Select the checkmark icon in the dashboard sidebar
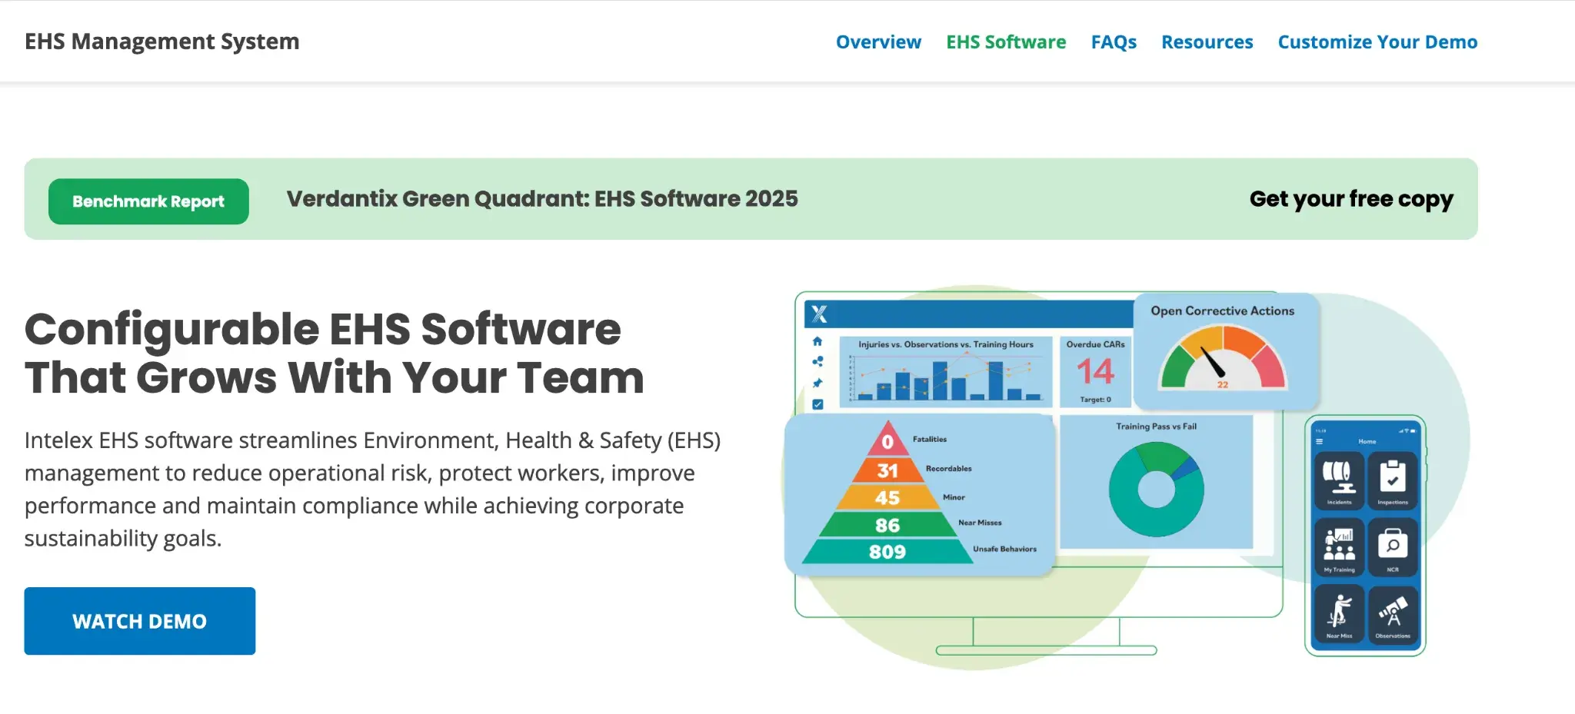Image resolution: width=1575 pixels, height=714 pixels. [817, 403]
